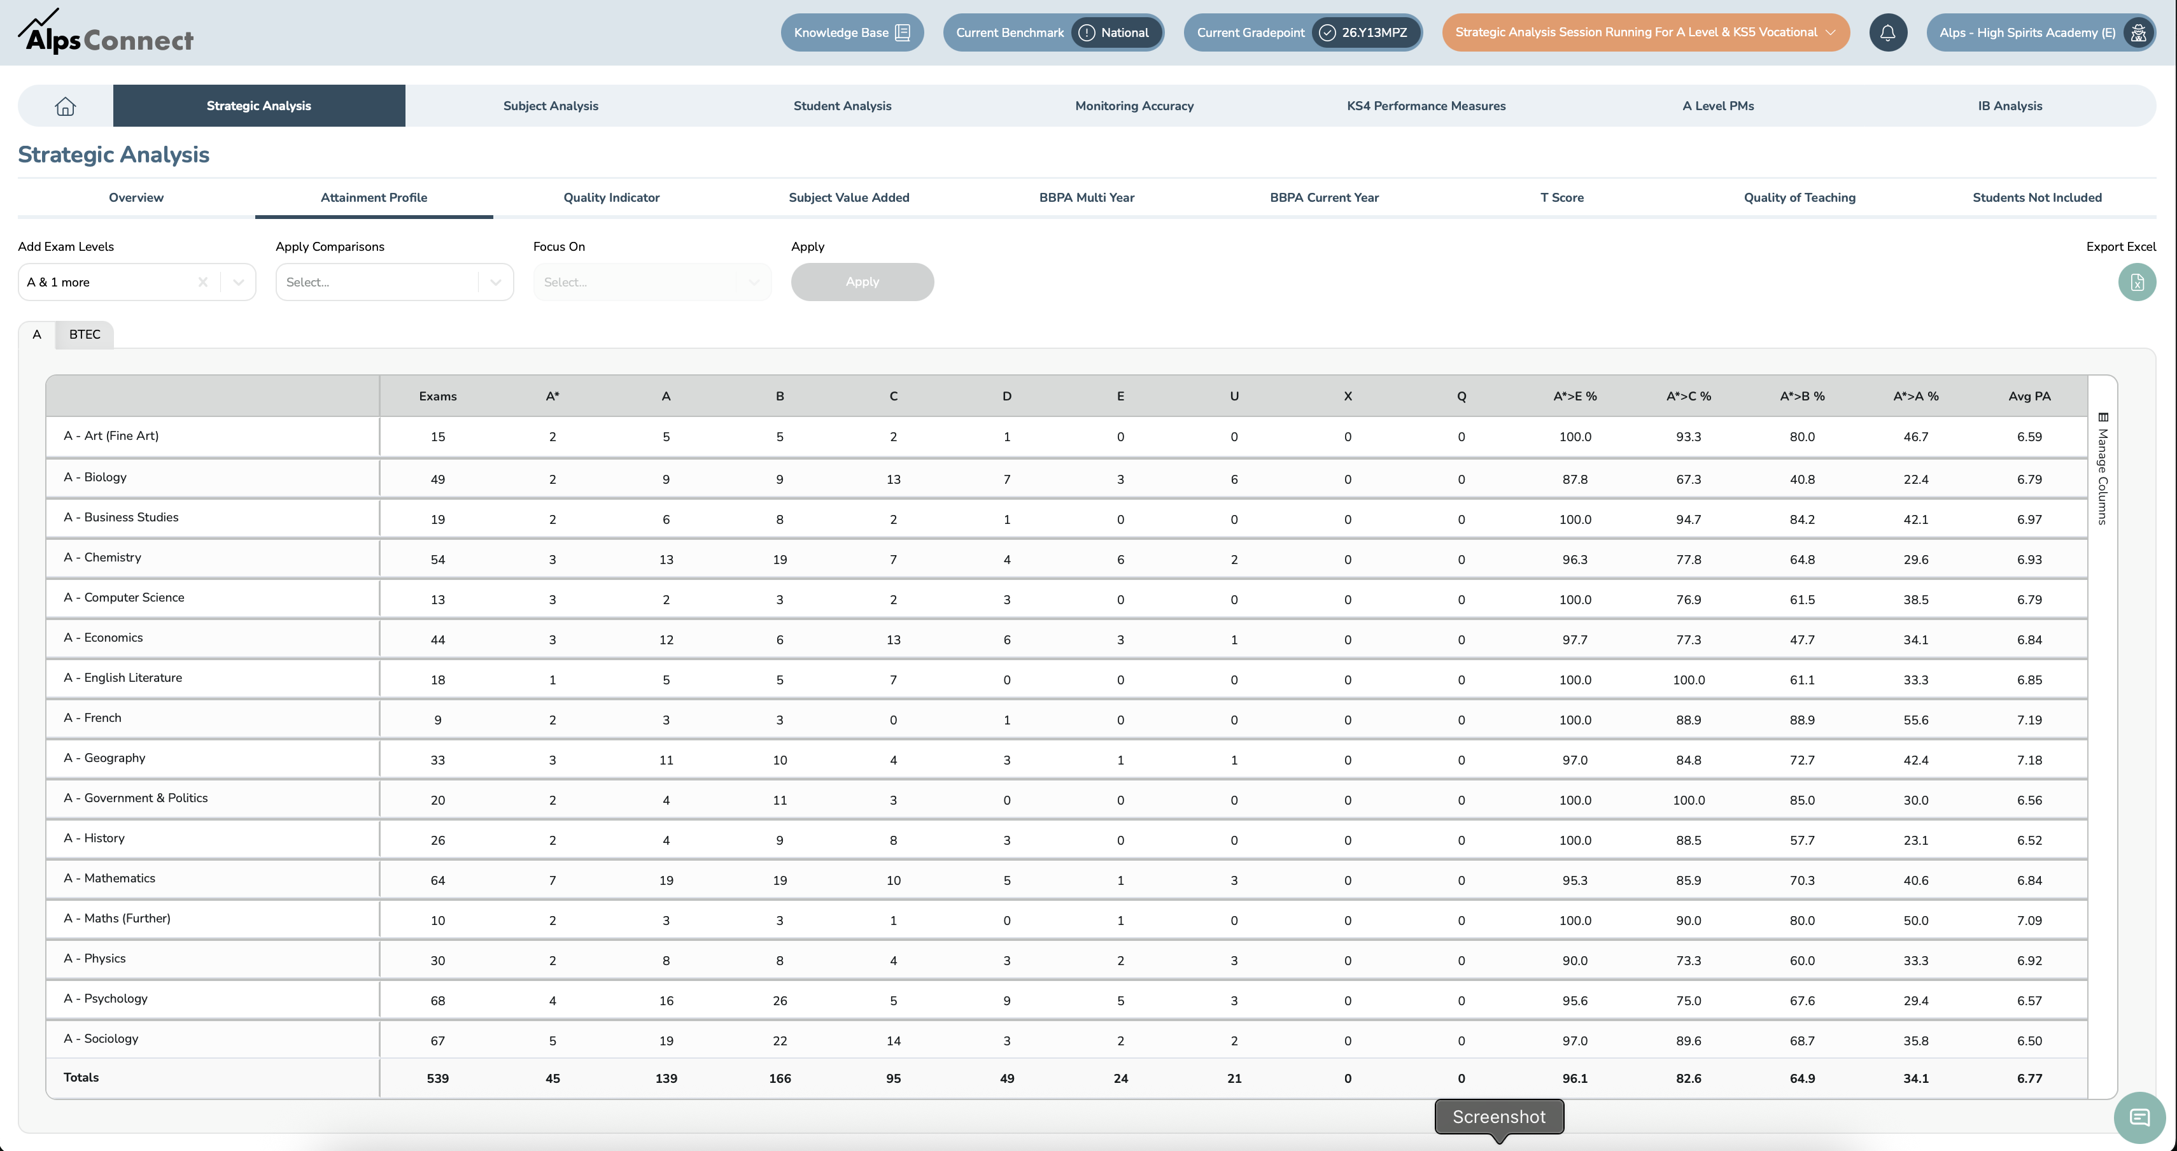Image resolution: width=2177 pixels, height=1151 pixels.
Task: Click the AlpsConnect logo
Action: click(x=106, y=32)
